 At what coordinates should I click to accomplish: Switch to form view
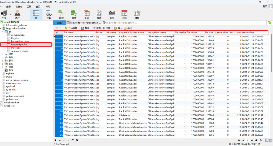point(271,140)
